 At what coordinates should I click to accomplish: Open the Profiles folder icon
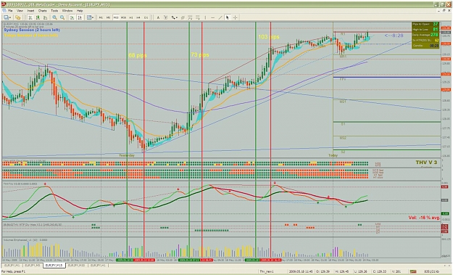pyautogui.click(x=17, y=17)
